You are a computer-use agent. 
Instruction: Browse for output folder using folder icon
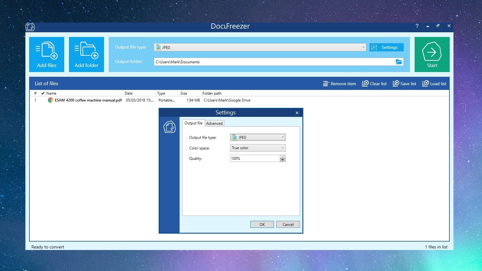pos(399,62)
